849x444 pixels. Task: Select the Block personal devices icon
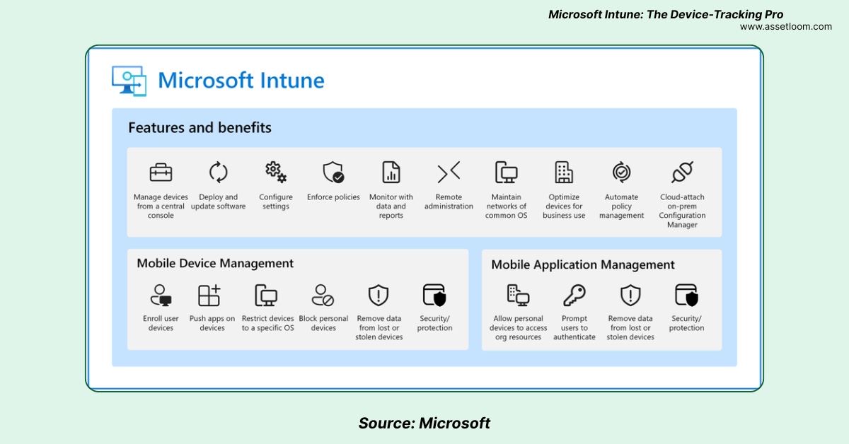323,295
